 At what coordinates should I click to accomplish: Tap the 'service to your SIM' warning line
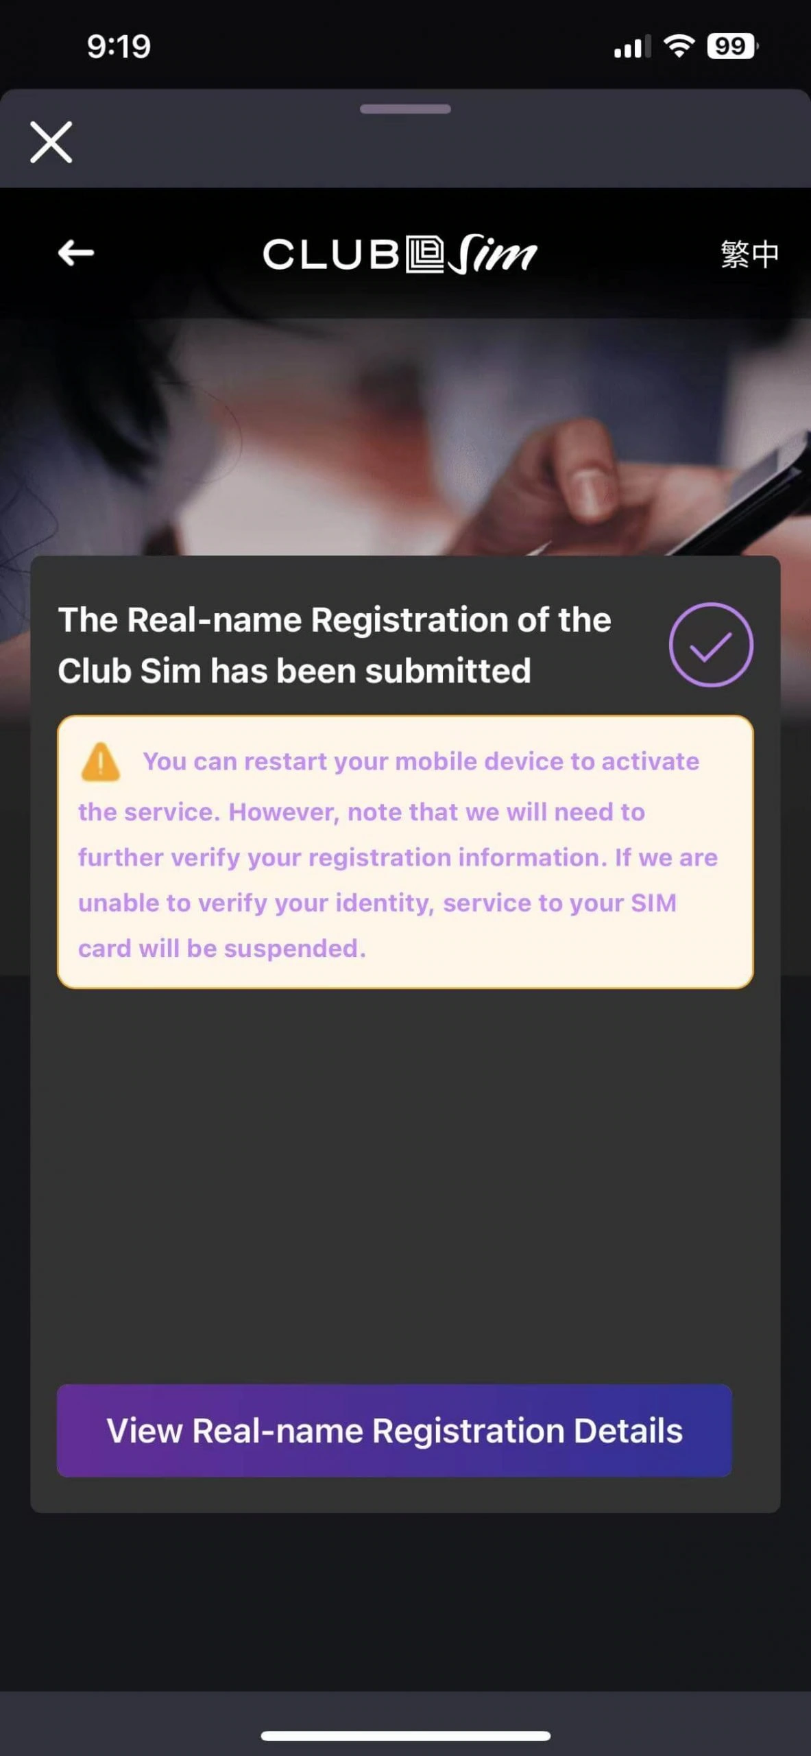(559, 903)
